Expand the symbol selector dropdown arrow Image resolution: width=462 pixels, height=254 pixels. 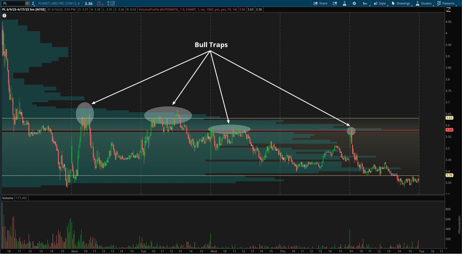click(x=27, y=3)
